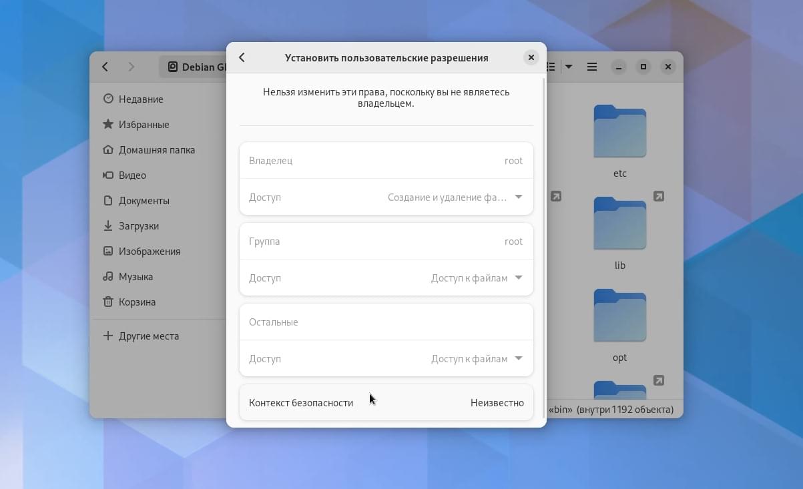The width and height of the screenshot is (803, 489).
Task: Expand the Доступ dropdown under Остальные
Action: click(x=386, y=358)
